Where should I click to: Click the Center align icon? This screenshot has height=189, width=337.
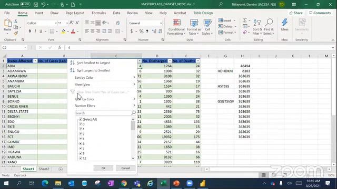(93, 31)
